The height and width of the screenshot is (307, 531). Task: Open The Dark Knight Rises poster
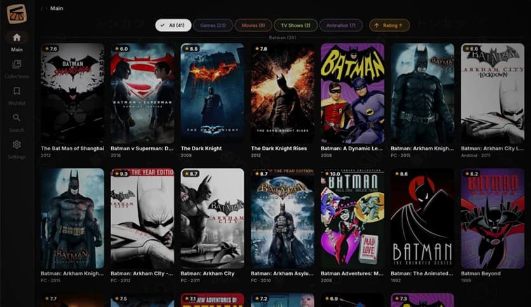pyautogui.click(x=283, y=93)
